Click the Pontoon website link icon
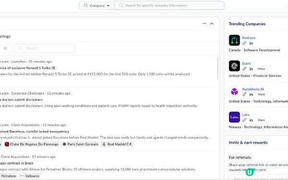 pyautogui.click(x=244, y=43)
